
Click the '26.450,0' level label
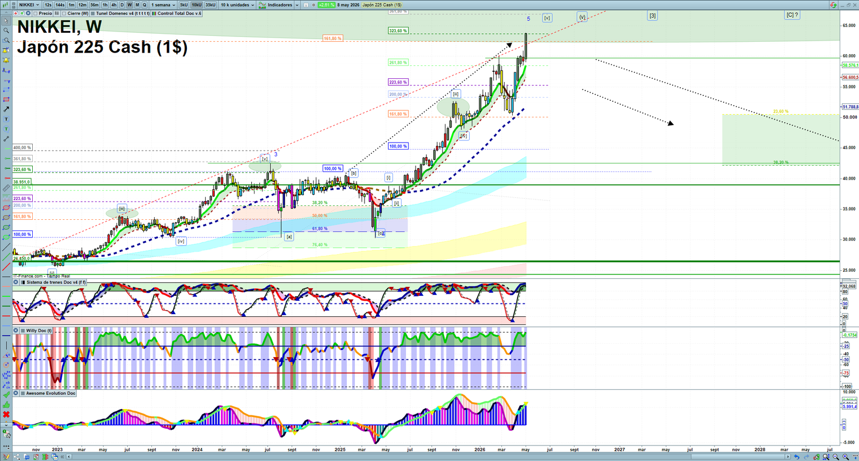[22, 258]
